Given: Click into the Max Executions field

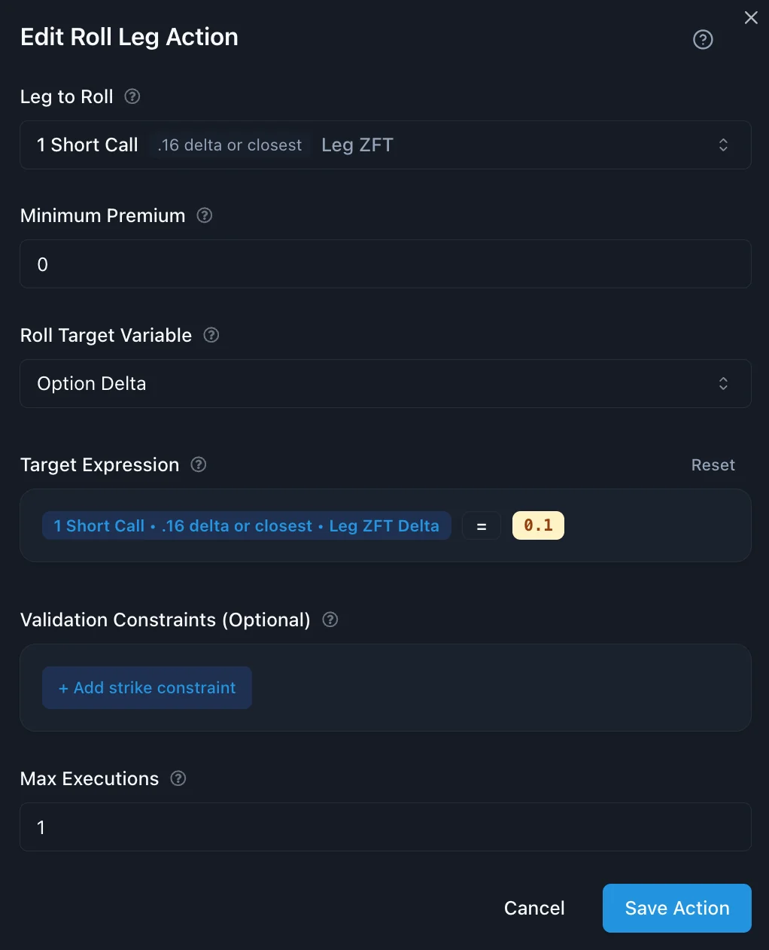Looking at the screenshot, I should tap(385, 827).
